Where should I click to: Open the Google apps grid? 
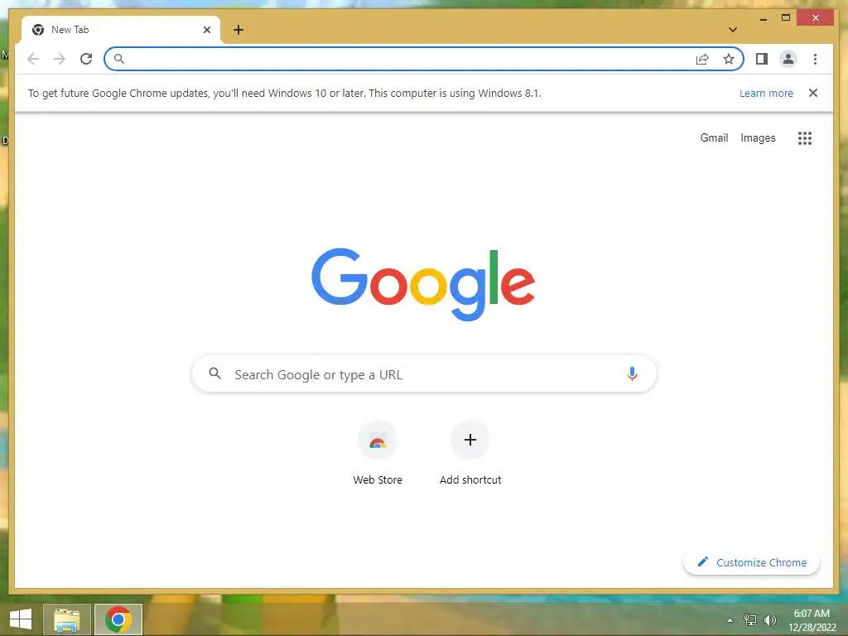click(x=805, y=138)
